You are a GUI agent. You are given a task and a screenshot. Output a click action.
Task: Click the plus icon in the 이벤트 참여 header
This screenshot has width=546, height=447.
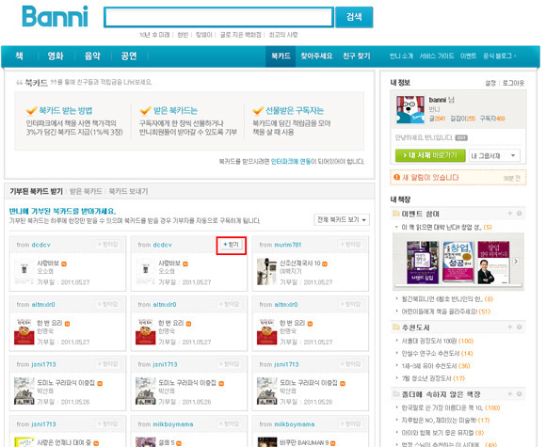coord(510,213)
